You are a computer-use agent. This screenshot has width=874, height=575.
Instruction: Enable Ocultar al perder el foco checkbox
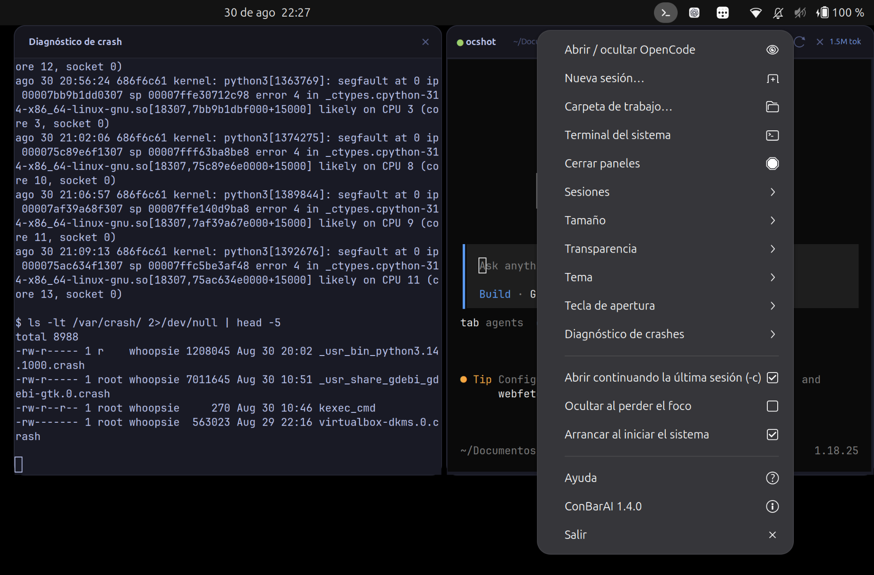click(773, 406)
